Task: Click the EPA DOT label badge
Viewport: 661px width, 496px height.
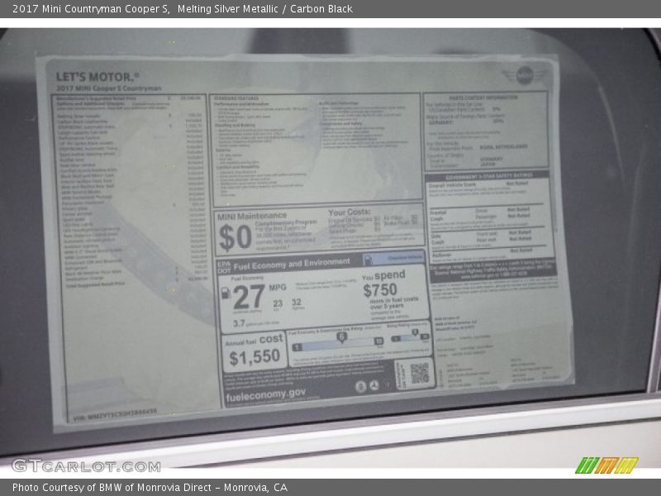Action: pos(224,267)
